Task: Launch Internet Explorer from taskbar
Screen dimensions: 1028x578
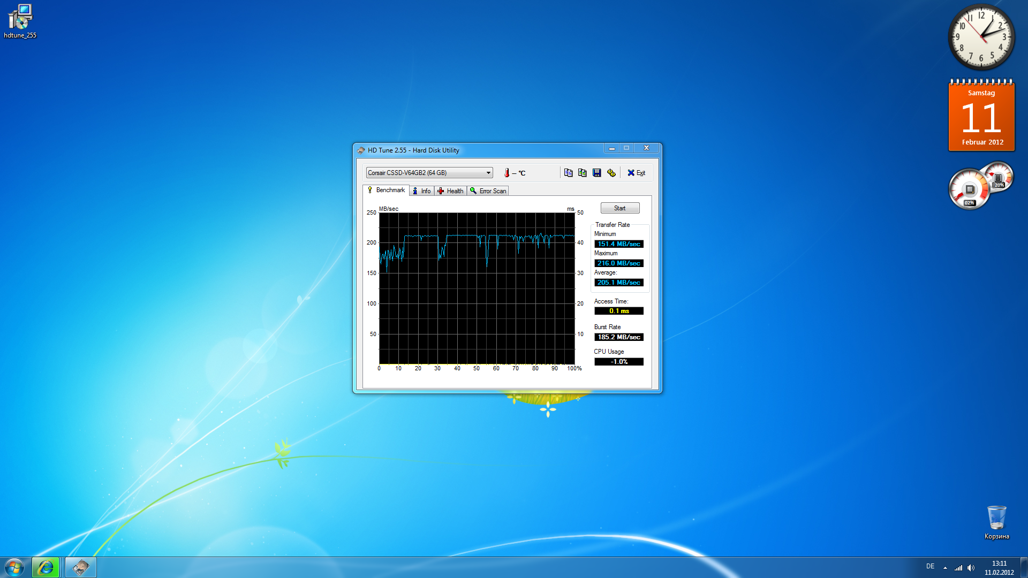Action: pyautogui.click(x=46, y=567)
